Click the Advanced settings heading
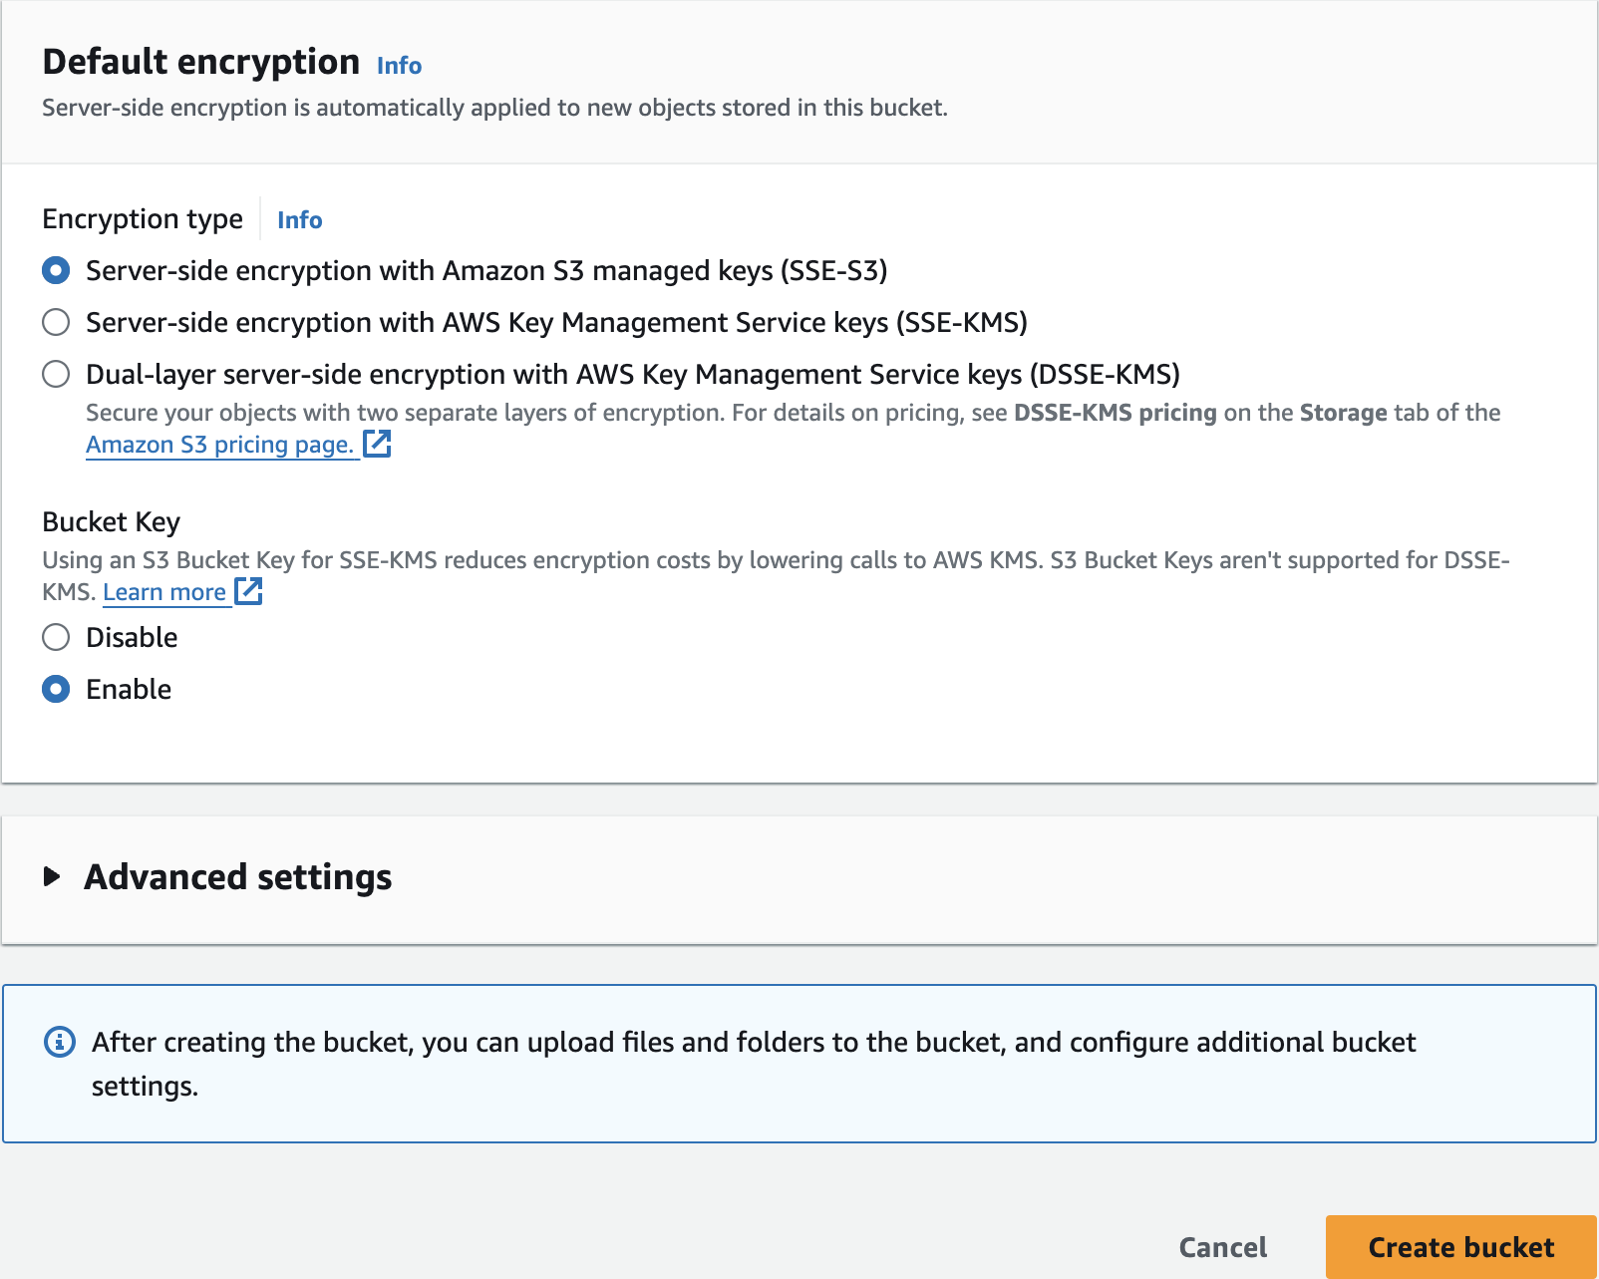The height and width of the screenshot is (1279, 1599). point(238,877)
